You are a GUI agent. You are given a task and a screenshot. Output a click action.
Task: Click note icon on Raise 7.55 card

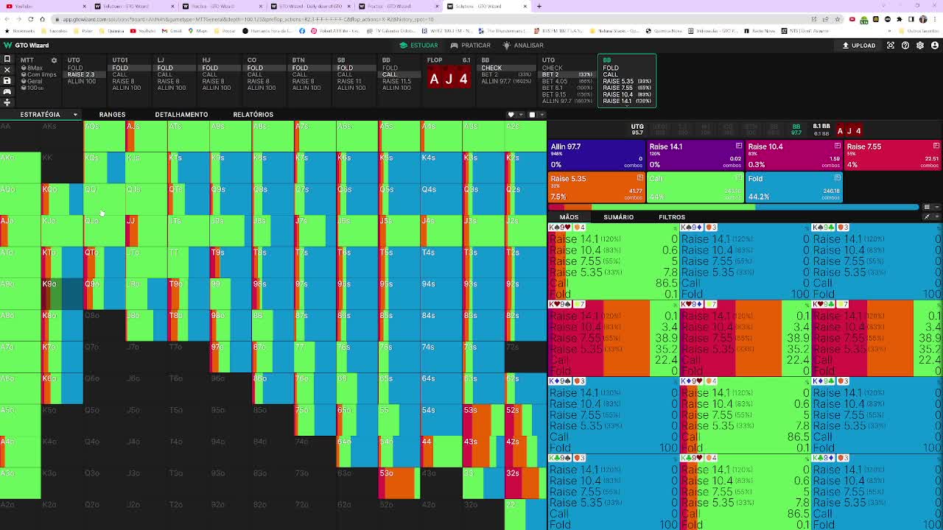point(936,146)
